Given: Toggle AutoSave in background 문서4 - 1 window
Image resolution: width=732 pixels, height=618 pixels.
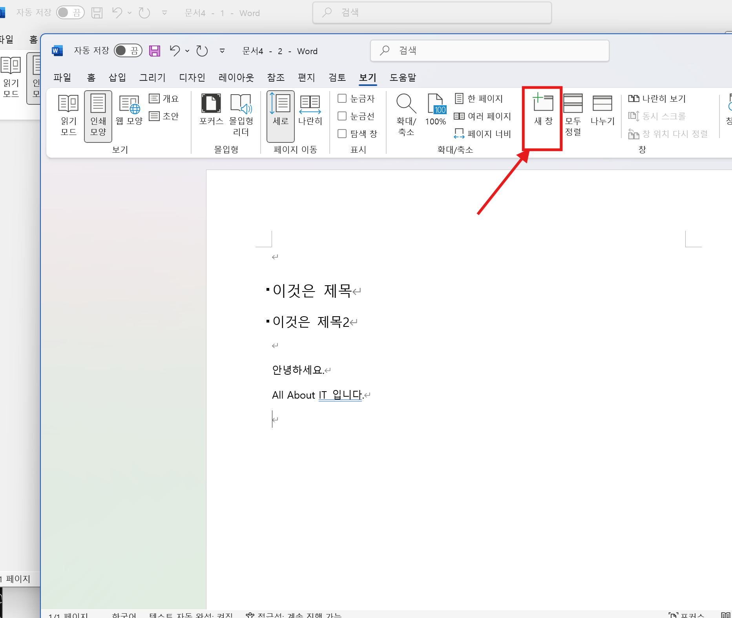Looking at the screenshot, I should coord(70,13).
